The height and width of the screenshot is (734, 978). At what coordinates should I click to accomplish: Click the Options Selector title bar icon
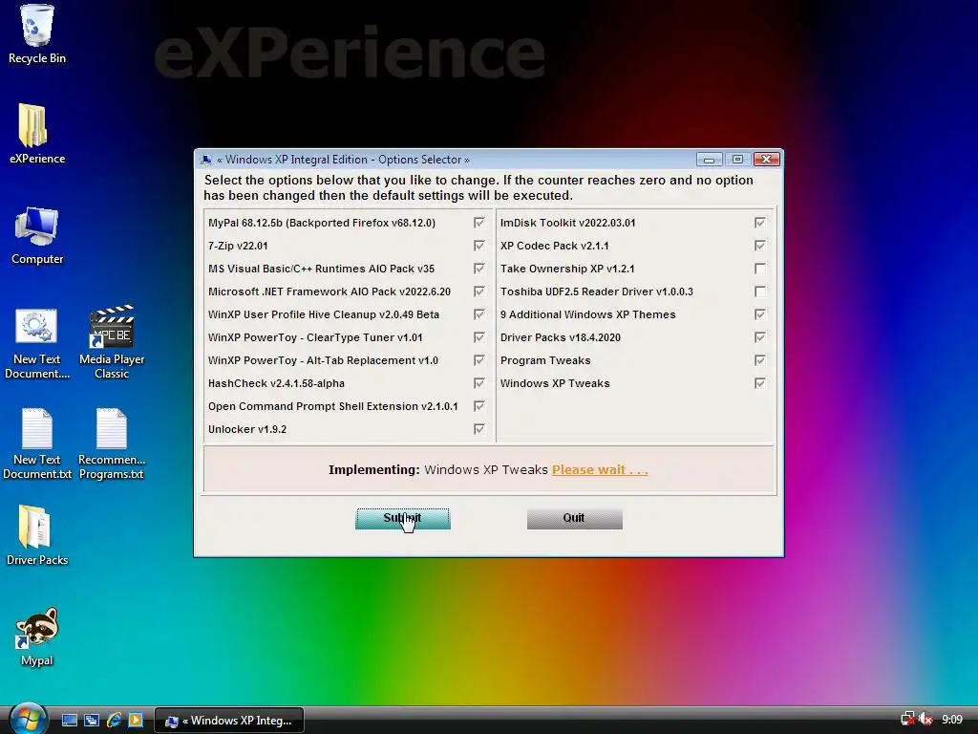[206, 160]
